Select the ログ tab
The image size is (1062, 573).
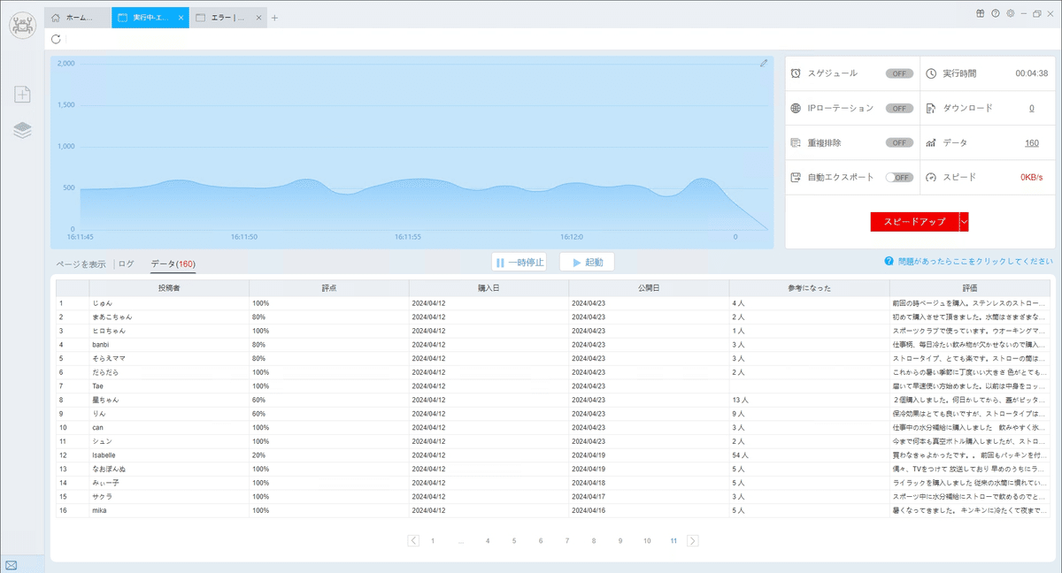[x=127, y=264]
